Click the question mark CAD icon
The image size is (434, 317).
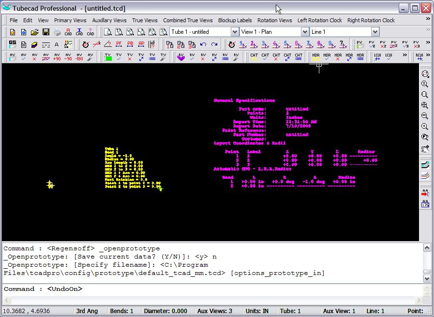[90, 32]
